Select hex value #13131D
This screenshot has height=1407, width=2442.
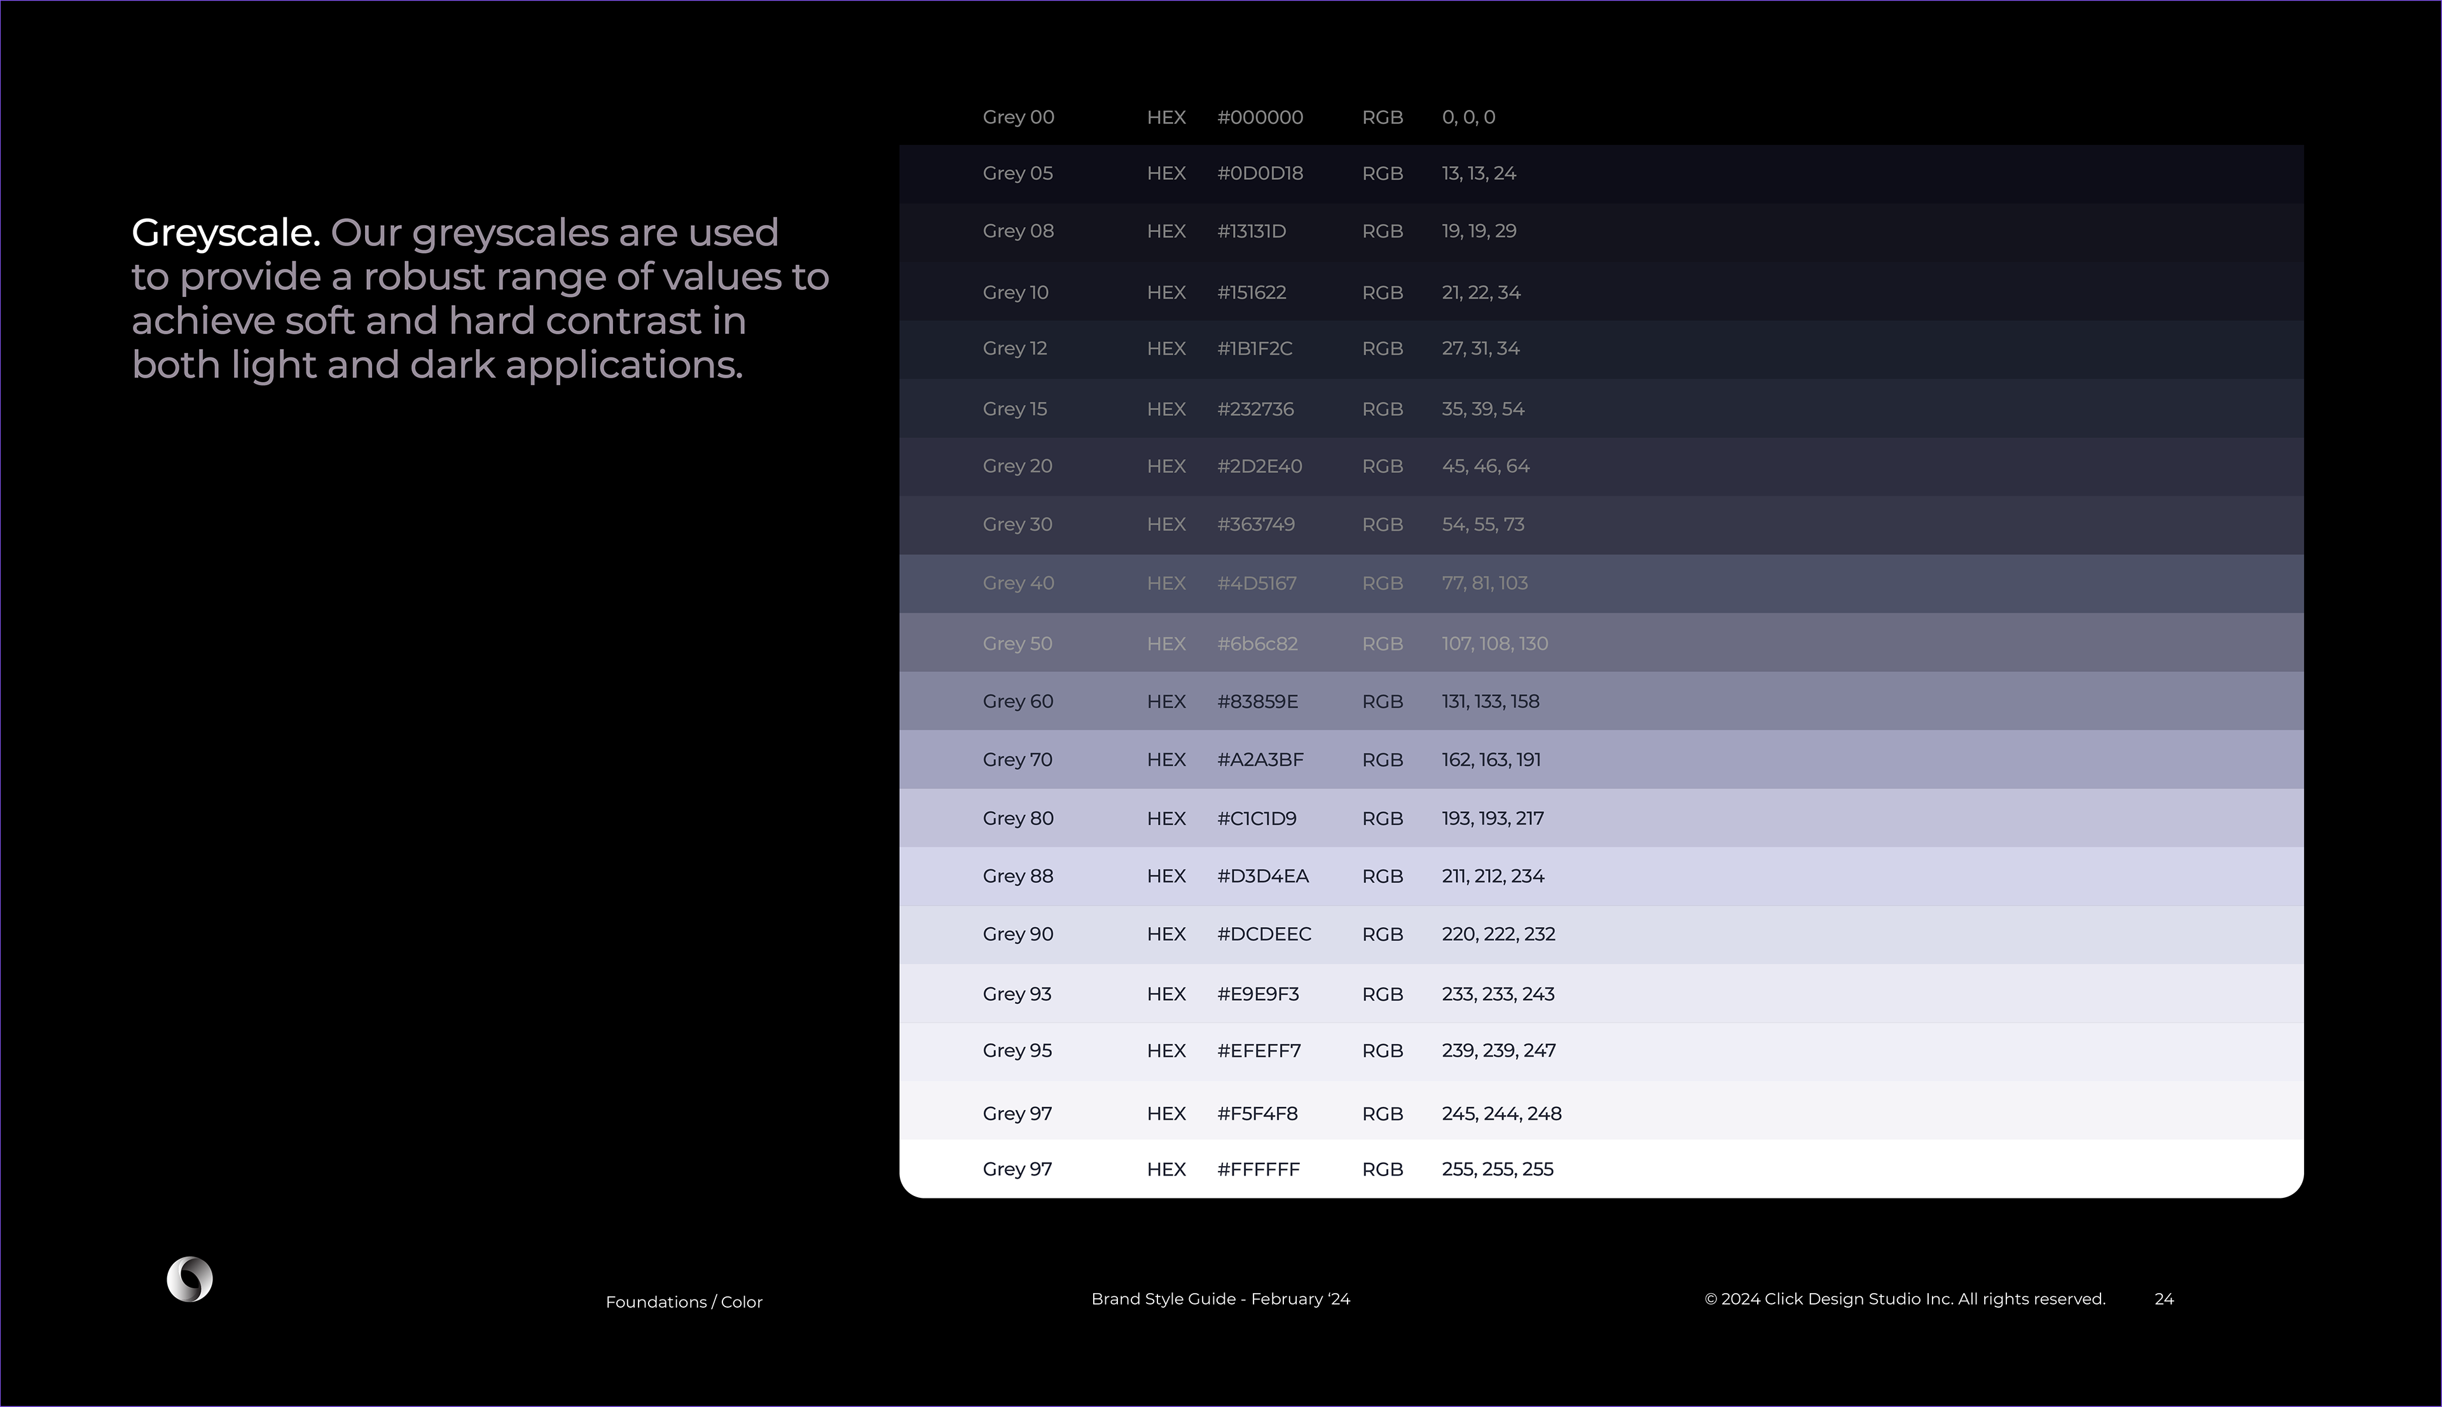(x=1252, y=231)
